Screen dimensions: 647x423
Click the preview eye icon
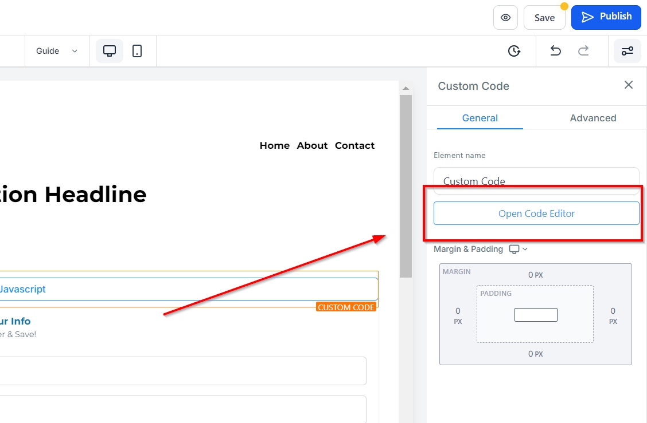(x=505, y=18)
